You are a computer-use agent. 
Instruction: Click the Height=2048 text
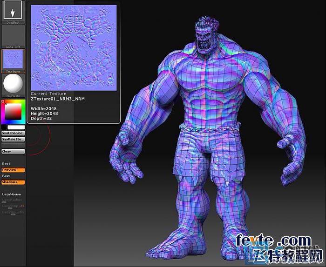(44, 113)
